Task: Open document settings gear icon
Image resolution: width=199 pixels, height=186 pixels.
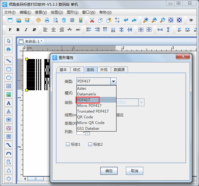Action: [x=39, y=20]
